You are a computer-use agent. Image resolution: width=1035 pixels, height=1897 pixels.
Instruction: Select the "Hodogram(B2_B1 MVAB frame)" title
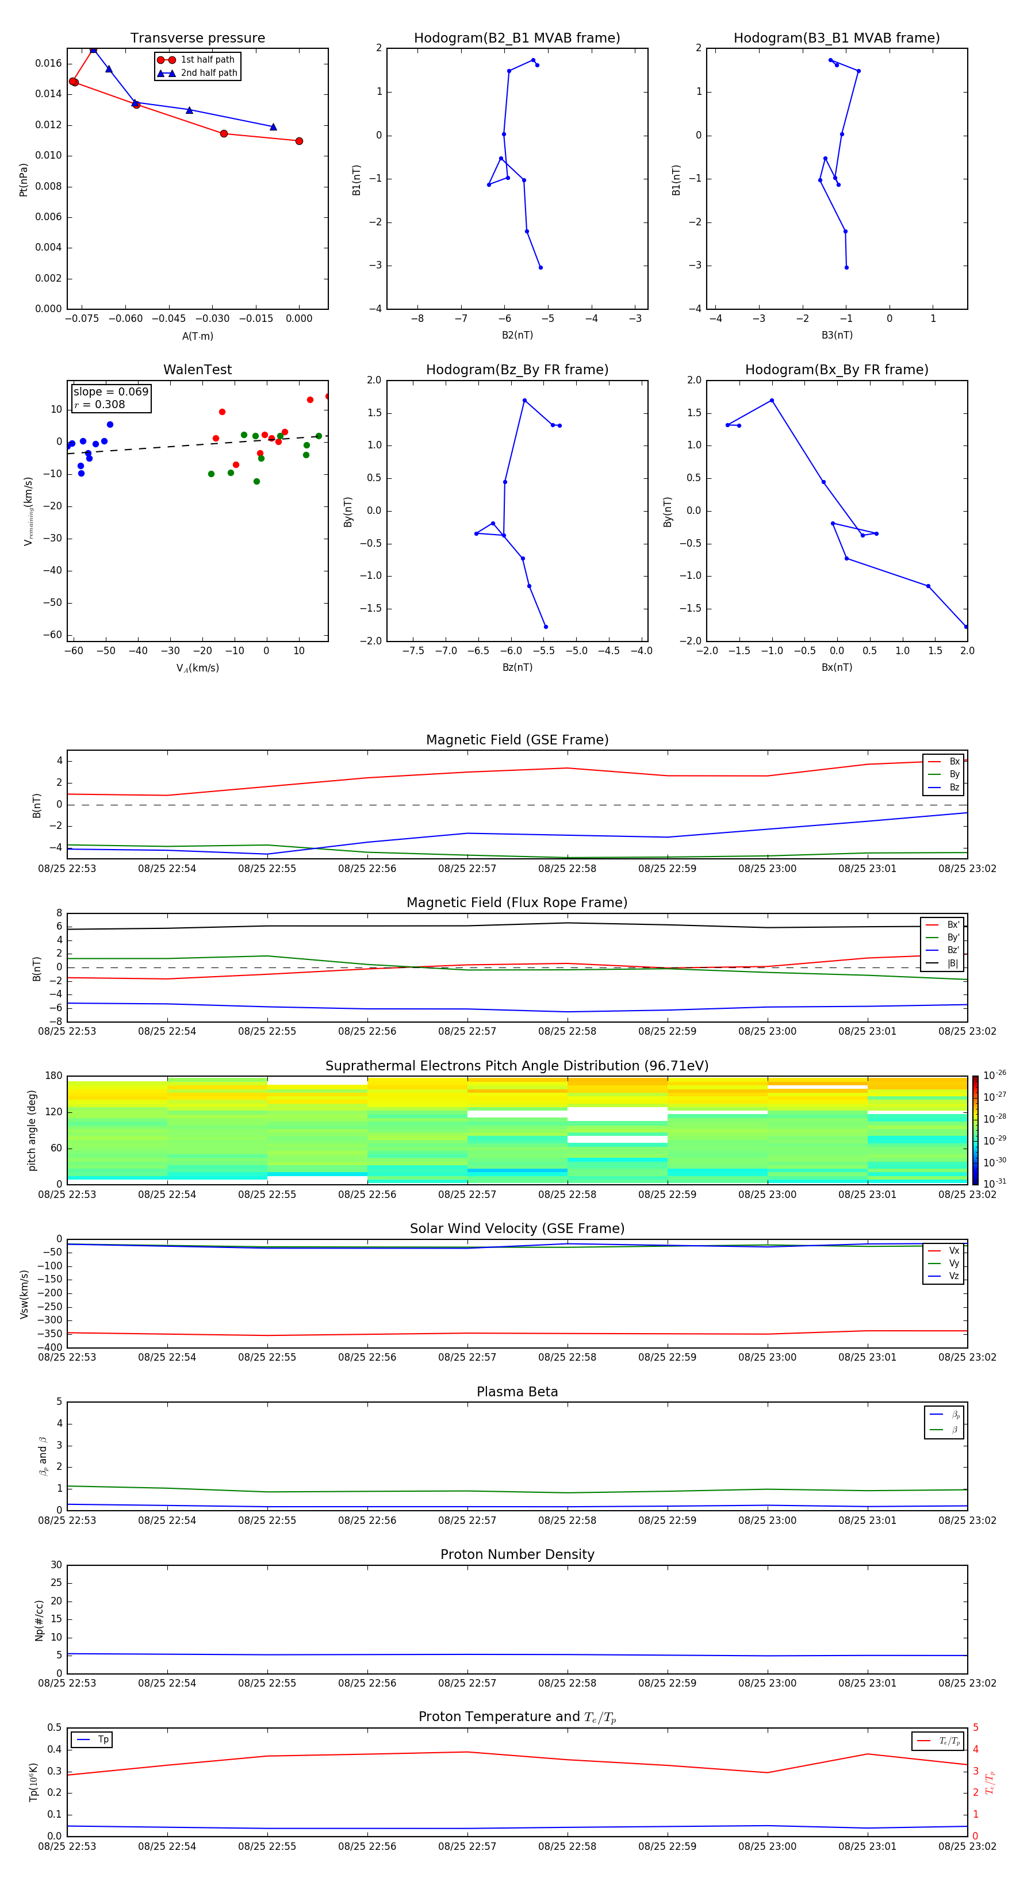pos(517,37)
